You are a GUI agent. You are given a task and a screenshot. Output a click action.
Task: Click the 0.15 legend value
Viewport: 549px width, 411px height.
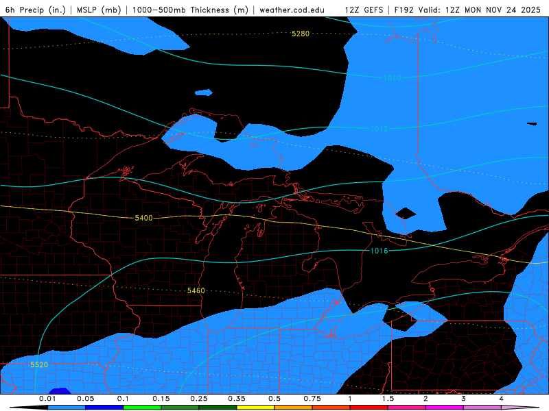(x=161, y=399)
